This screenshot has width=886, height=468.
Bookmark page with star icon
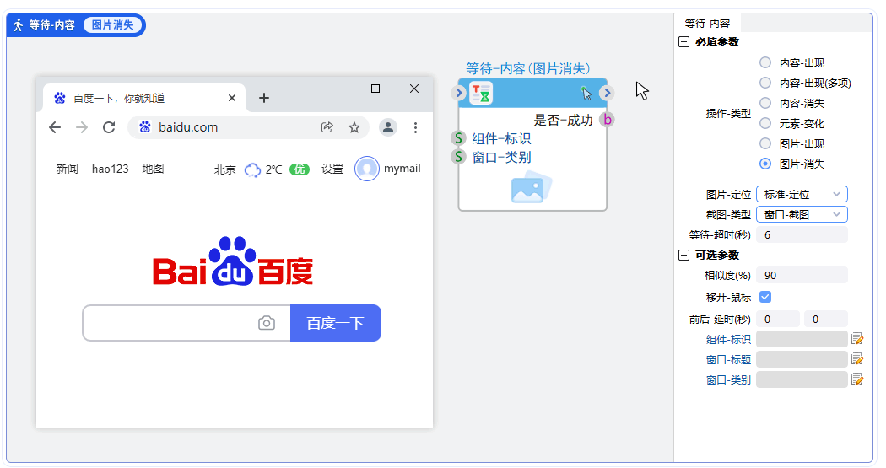pos(354,127)
